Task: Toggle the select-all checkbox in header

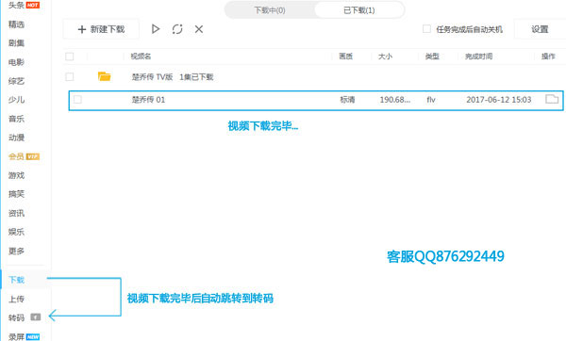Action: click(x=69, y=57)
